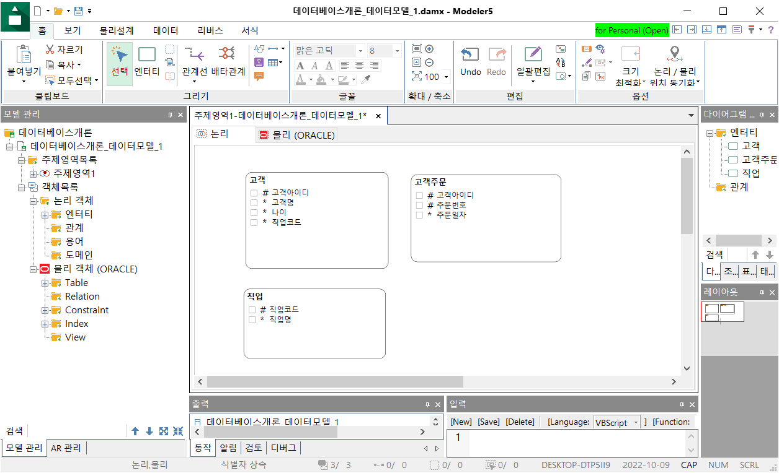Click the fill color bucket swatch
This screenshot has width=779, height=473.
(321, 79)
